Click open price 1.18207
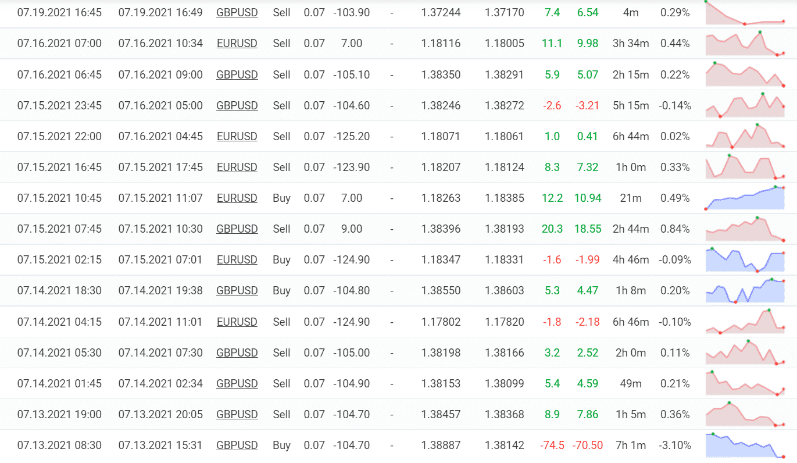This screenshot has width=797, height=463. pos(441,167)
